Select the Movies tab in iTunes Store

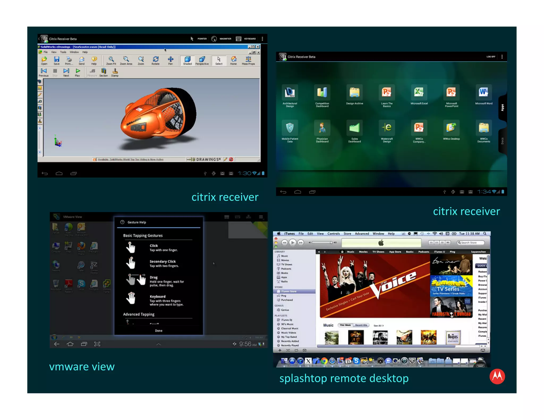363,252
